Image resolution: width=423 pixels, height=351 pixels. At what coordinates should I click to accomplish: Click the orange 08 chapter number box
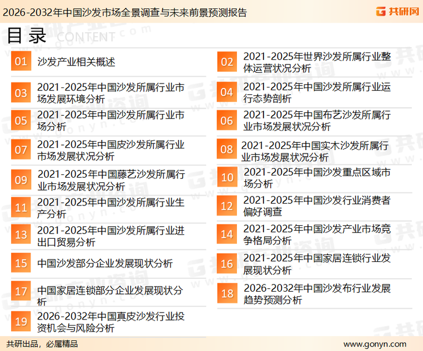coord(227,149)
